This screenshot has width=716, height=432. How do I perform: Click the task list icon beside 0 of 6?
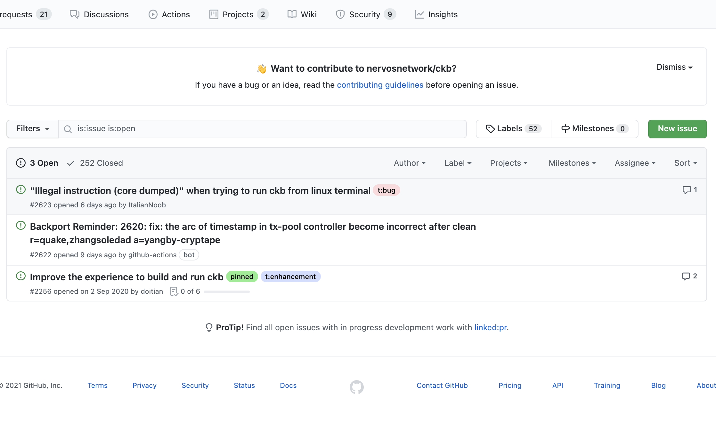174,291
